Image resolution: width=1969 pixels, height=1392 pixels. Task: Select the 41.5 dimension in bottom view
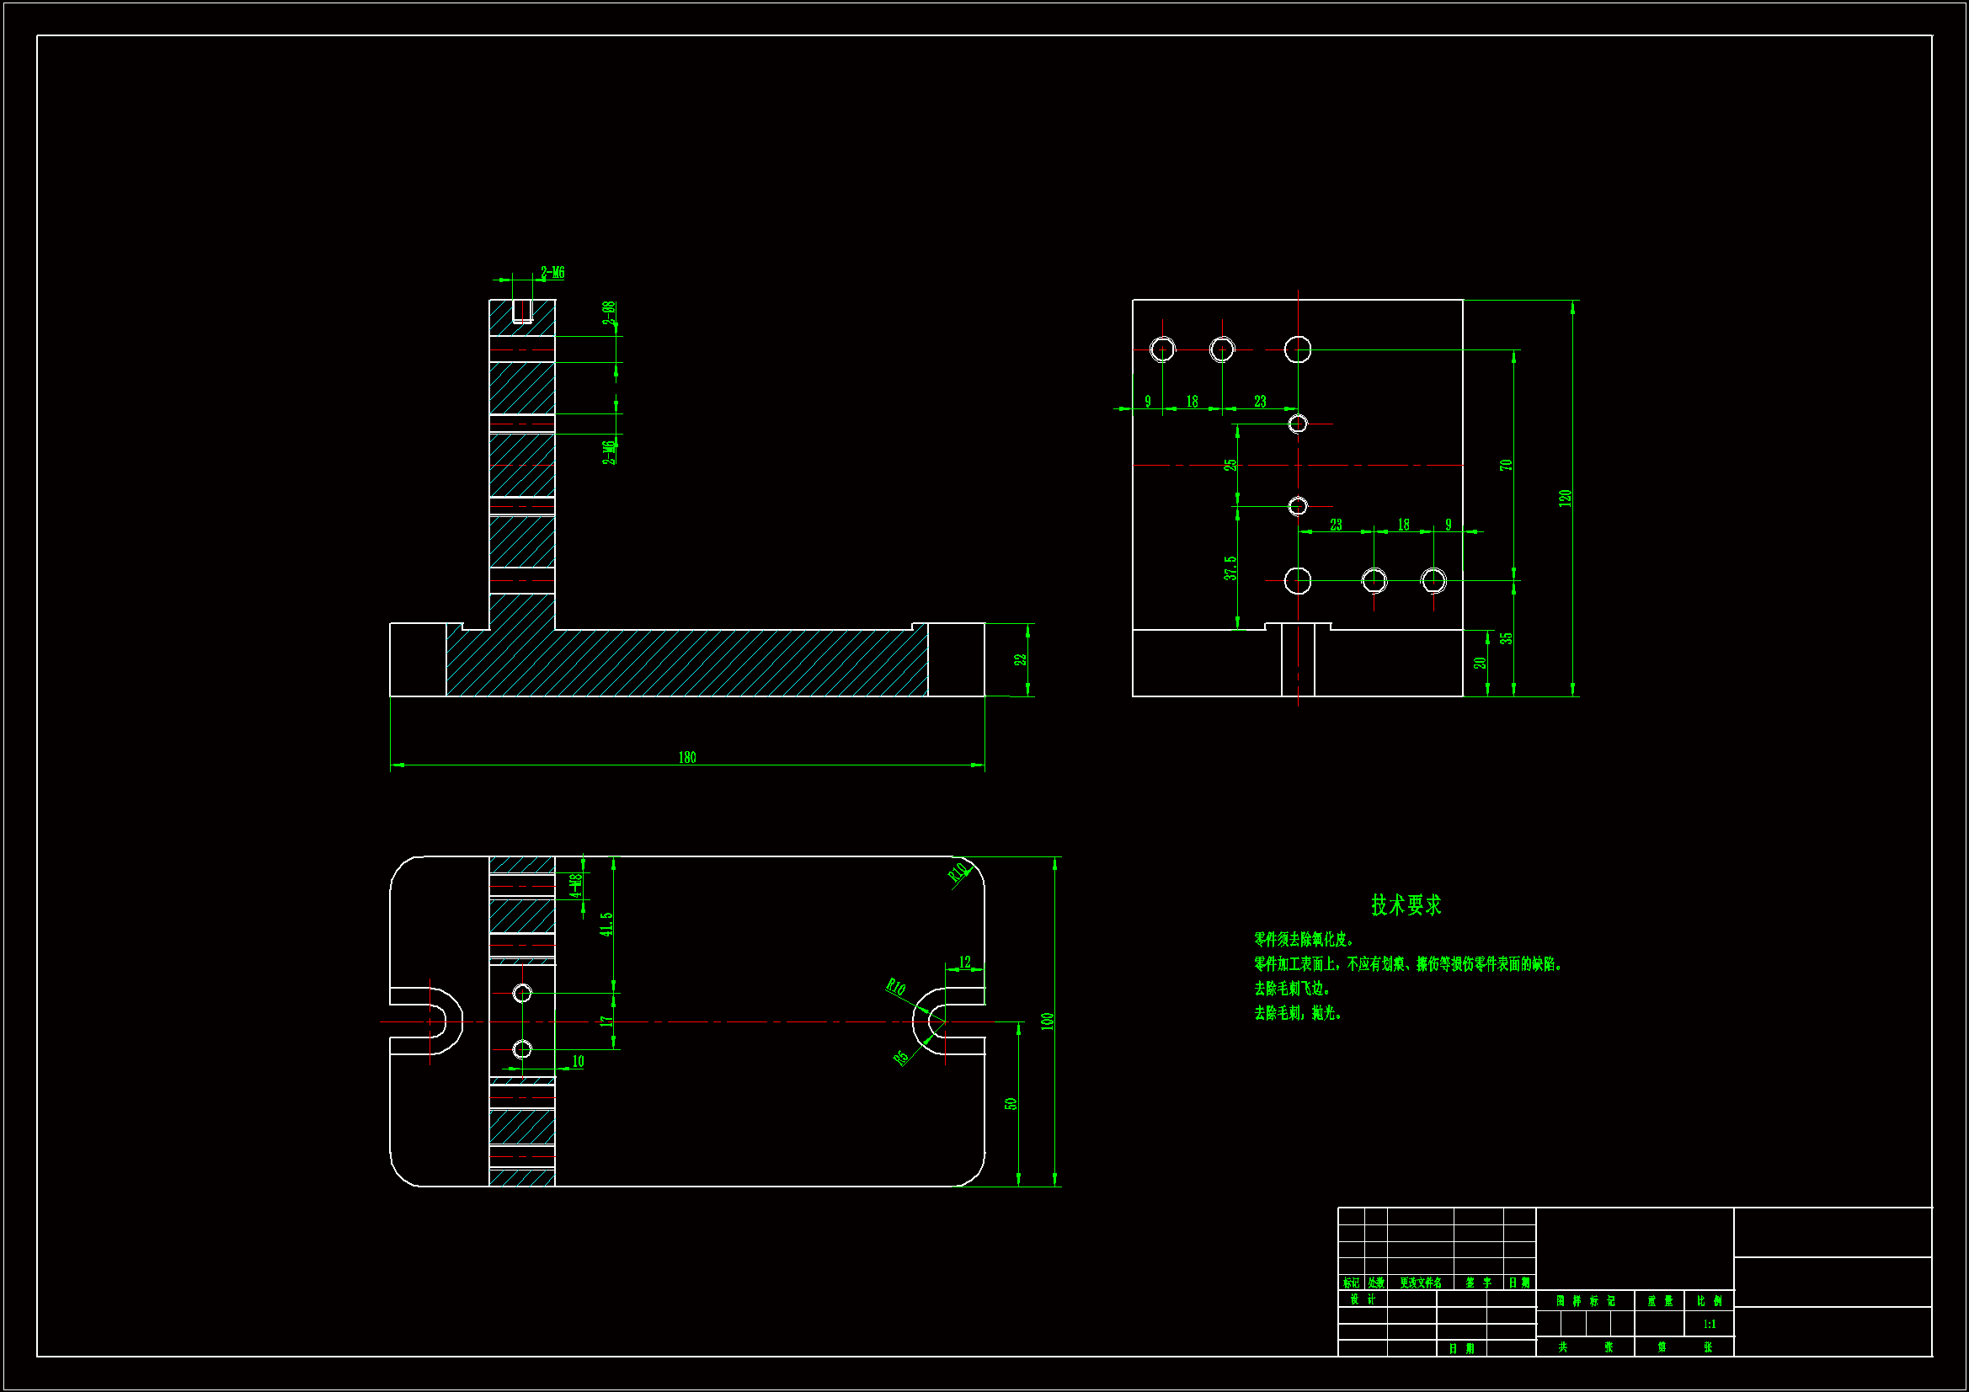pyautogui.click(x=606, y=924)
